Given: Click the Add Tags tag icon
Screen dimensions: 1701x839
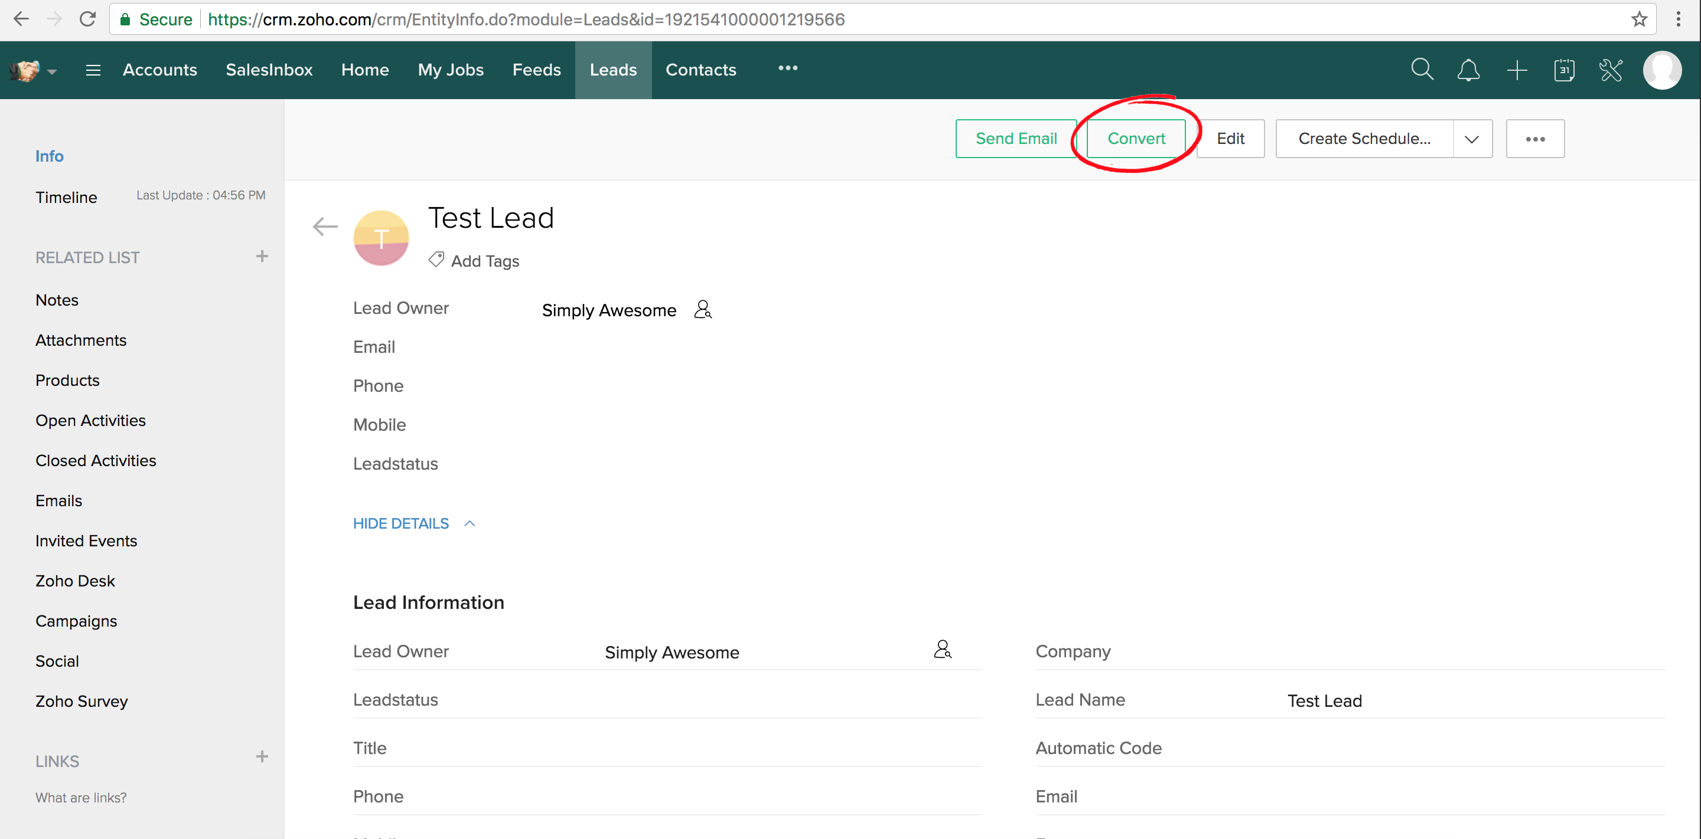Looking at the screenshot, I should [436, 260].
